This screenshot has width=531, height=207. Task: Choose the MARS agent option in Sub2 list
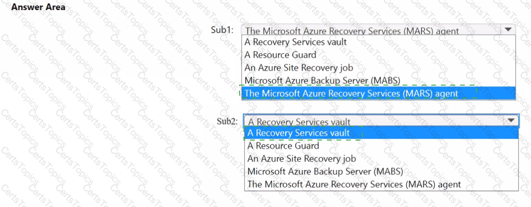pyautogui.click(x=354, y=184)
